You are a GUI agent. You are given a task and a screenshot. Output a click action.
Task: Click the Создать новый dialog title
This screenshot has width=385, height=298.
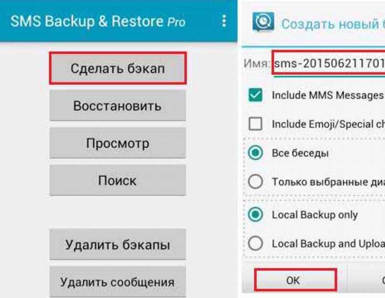pyautogui.click(x=333, y=24)
